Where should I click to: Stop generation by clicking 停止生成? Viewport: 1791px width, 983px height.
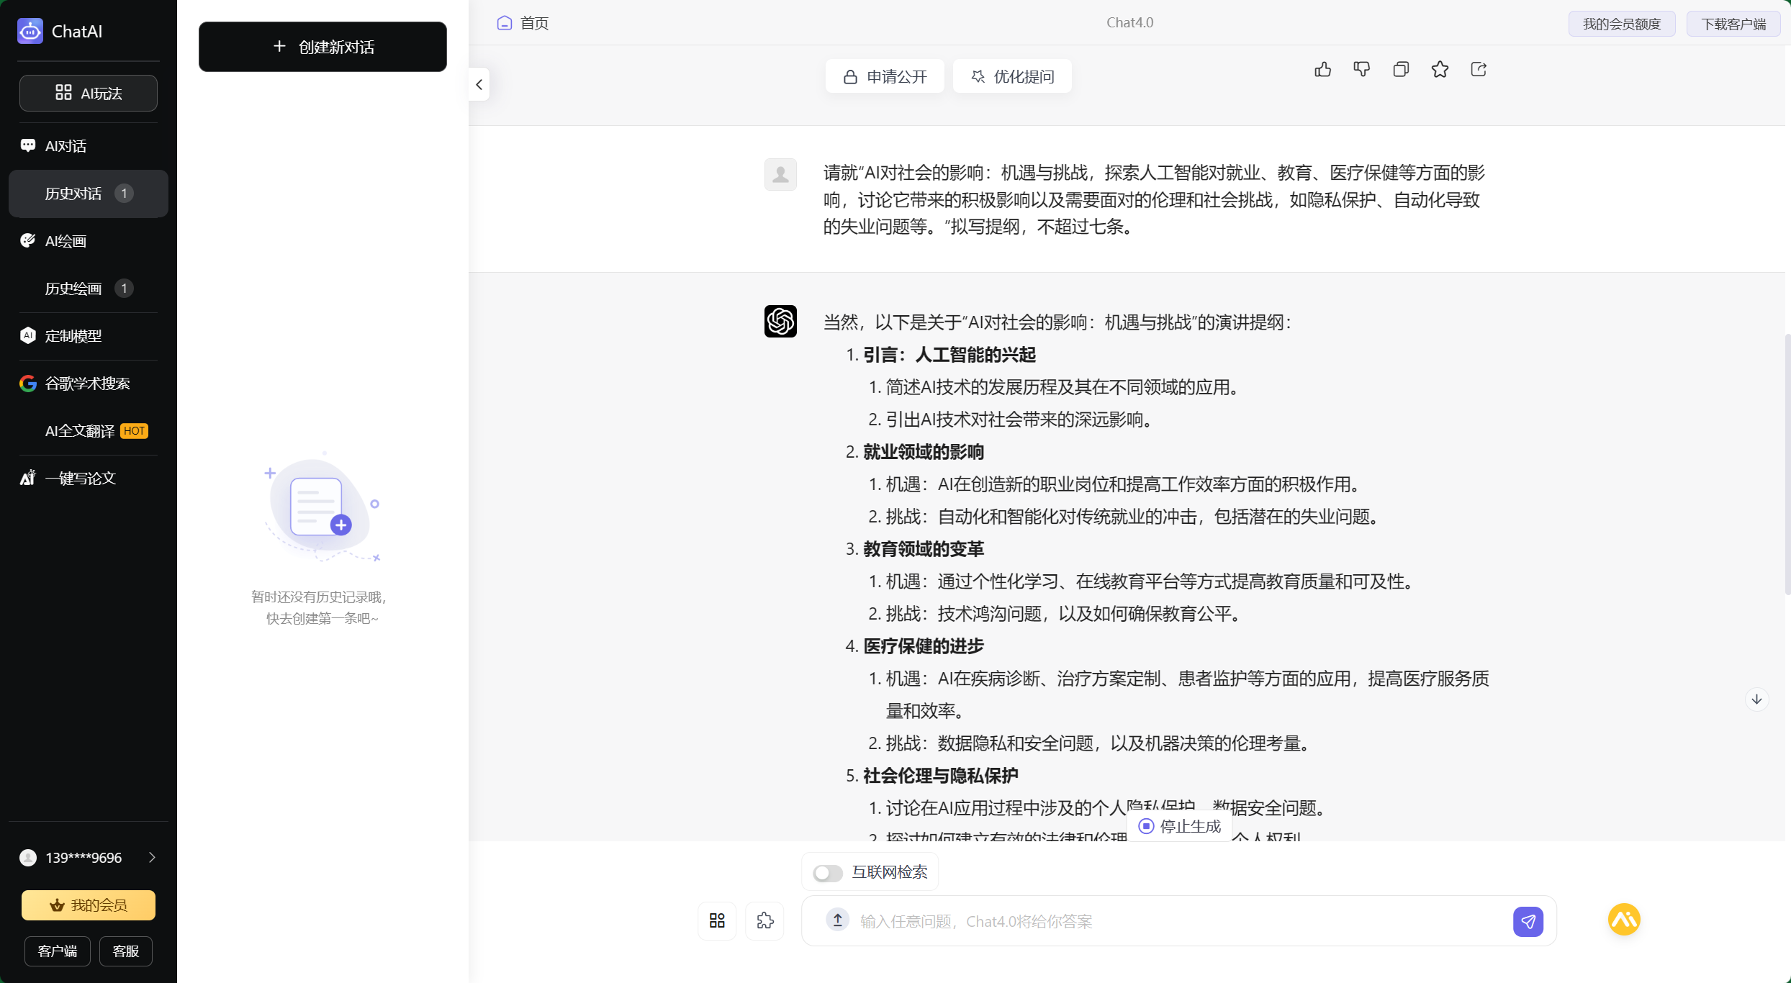tap(1178, 825)
